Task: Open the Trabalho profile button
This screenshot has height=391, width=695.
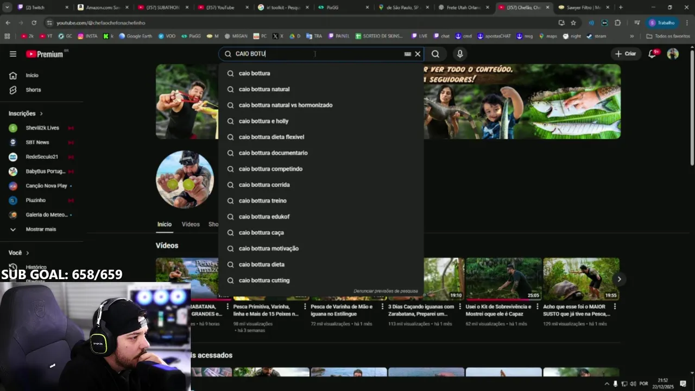Action: coord(662,23)
